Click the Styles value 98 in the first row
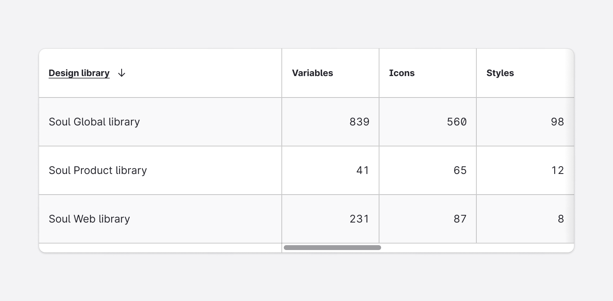613x301 pixels. 558,122
